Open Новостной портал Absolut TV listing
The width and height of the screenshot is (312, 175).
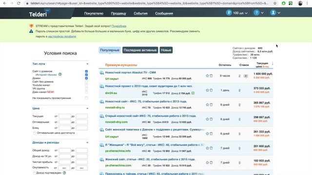[x=131, y=72]
